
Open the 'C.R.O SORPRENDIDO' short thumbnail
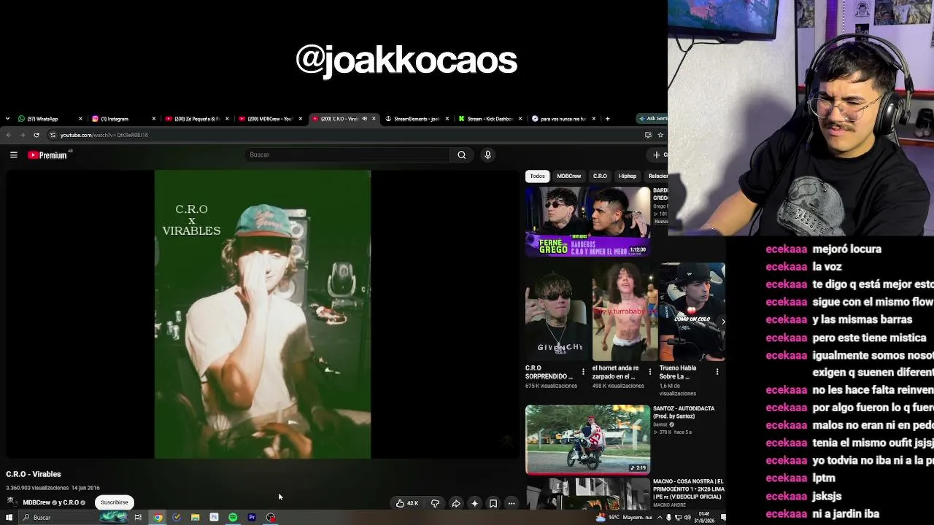pos(558,312)
